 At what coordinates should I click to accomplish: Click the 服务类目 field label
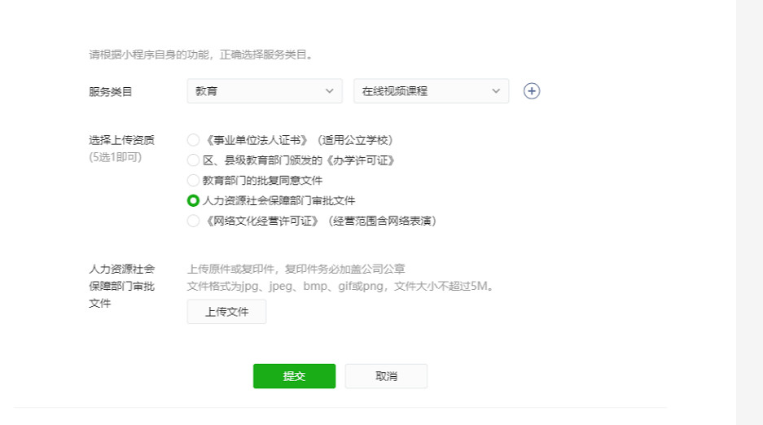coord(110,92)
